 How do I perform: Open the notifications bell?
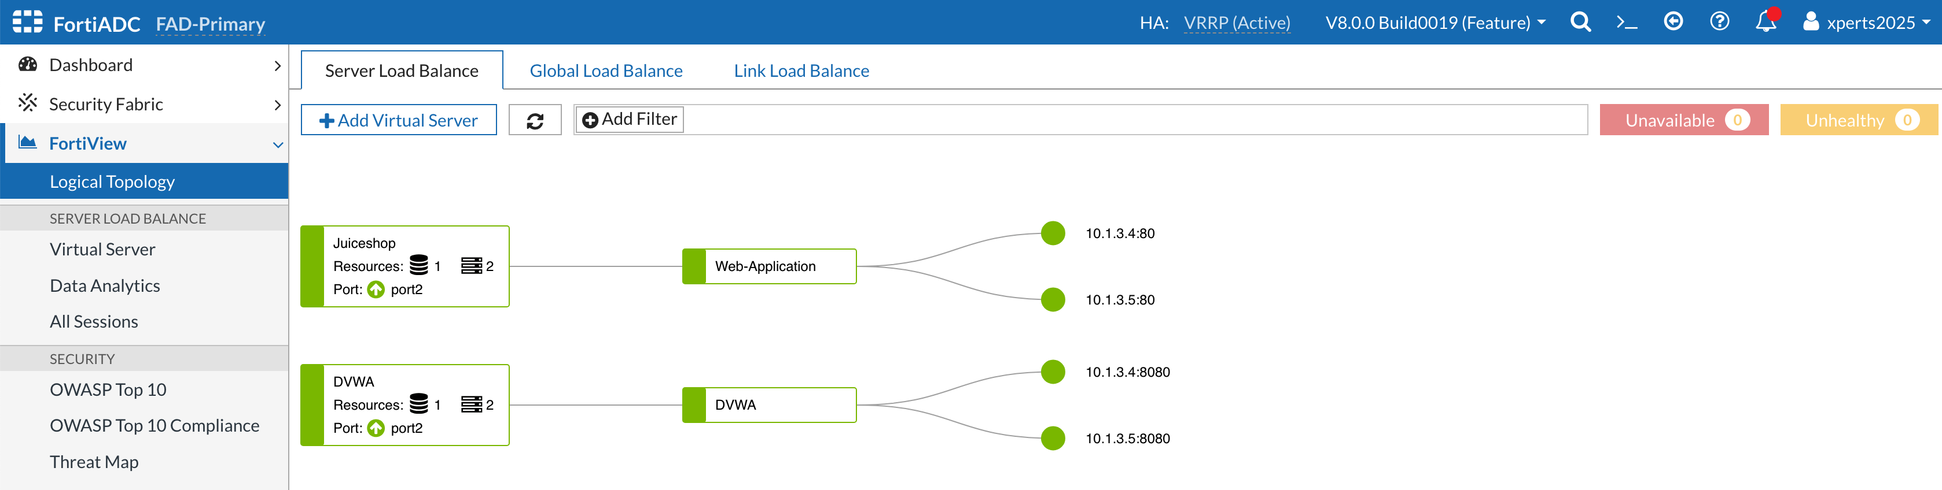[1766, 22]
